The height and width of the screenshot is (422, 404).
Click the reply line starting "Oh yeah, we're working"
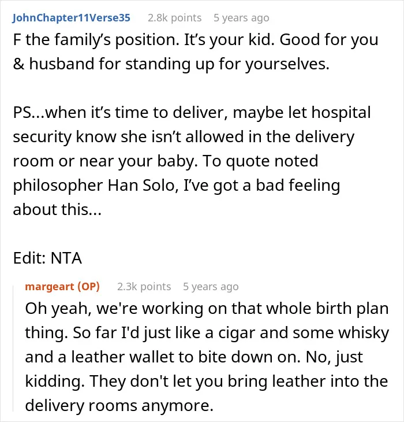coord(207,309)
